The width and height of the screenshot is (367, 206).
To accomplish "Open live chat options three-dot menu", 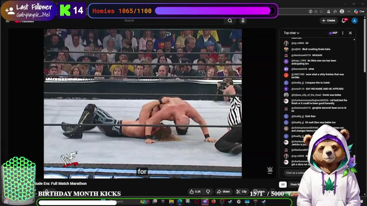I will click(x=343, y=33).
